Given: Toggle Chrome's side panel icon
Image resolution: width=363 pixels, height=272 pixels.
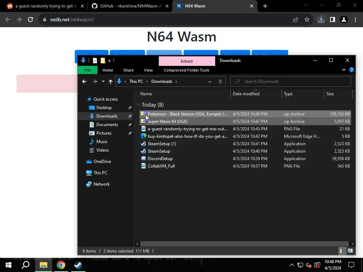Looking at the screenshot, I should (333, 20).
